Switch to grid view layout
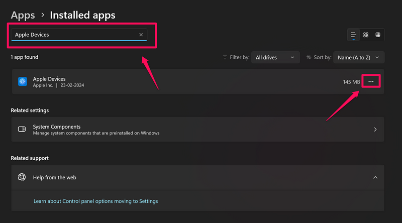 pyautogui.click(x=366, y=35)
